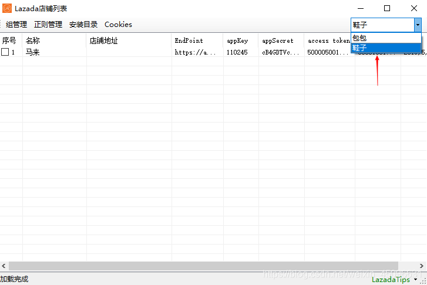Choose highlighted 鞋子 option in dropdown list

(386, 48)
